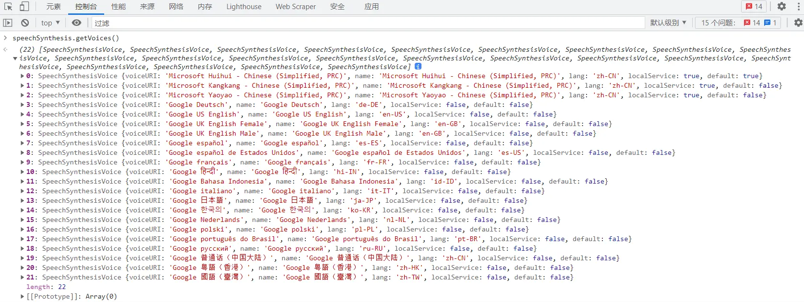Expand entry 15 Google Nederlands voice
804x302 pixels.
tap(22, 220)
